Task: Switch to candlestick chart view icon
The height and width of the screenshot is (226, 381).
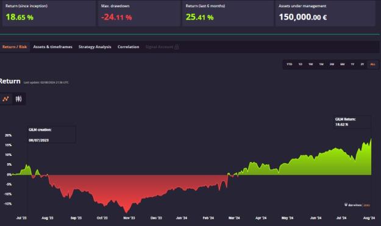Action: pyautogui.click(x=18, y=99)
